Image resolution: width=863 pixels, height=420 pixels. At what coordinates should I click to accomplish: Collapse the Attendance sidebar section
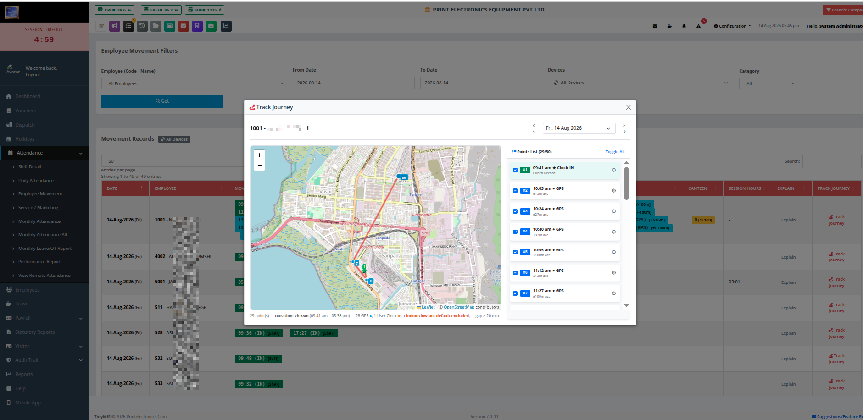coord(45,153)
